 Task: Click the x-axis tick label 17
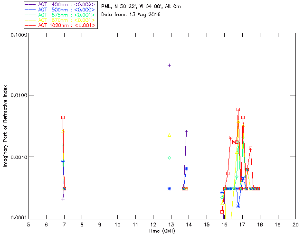pos(242,224)
